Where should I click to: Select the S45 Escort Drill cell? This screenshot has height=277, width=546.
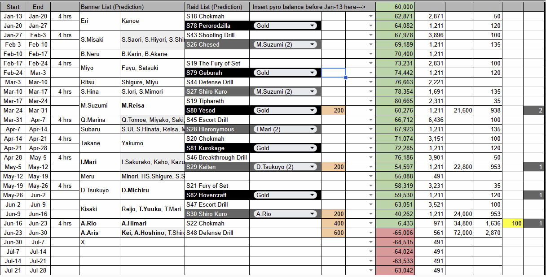tap(217, 120)
